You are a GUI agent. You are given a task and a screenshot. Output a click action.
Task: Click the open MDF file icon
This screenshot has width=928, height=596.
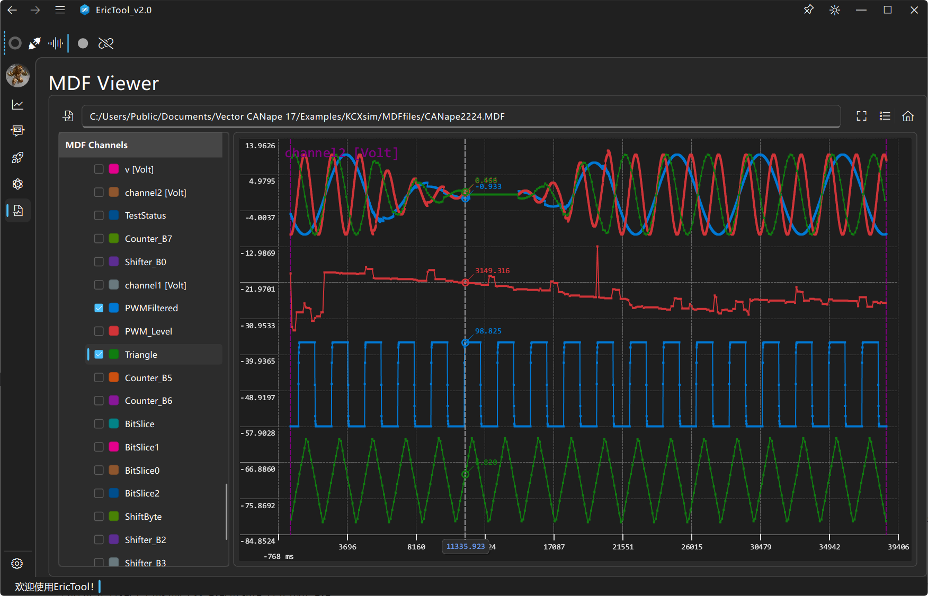point(68,116)
